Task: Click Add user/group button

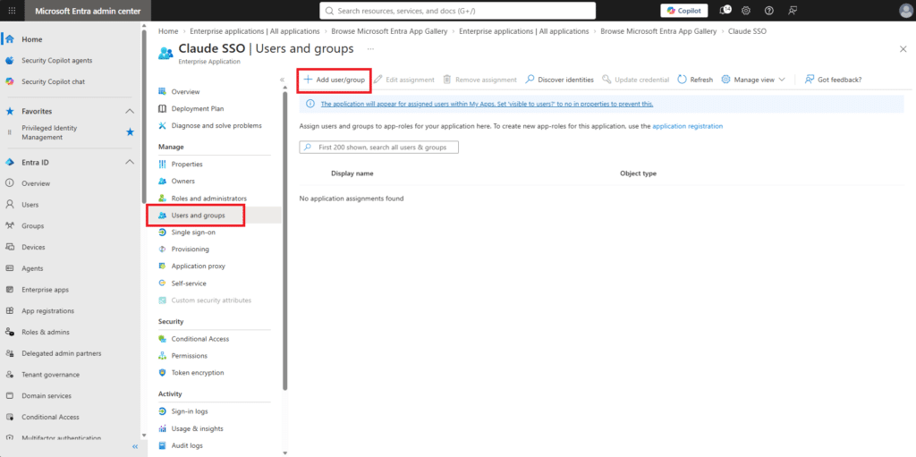Action: click(x=335, y=80)
